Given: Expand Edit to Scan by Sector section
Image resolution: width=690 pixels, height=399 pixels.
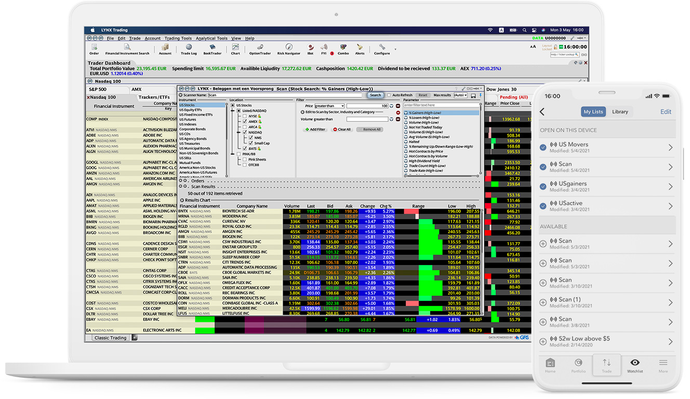Looking at the screenshot, I should pos(303,112).
